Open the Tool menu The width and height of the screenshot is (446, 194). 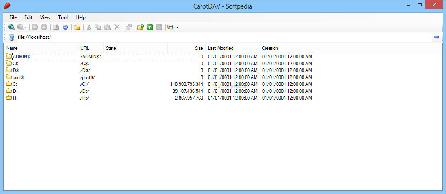[x=63, y=17]
